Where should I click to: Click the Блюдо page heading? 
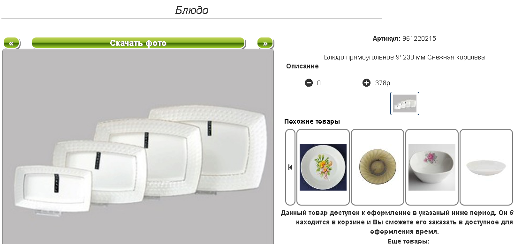[x=191, y=10]
